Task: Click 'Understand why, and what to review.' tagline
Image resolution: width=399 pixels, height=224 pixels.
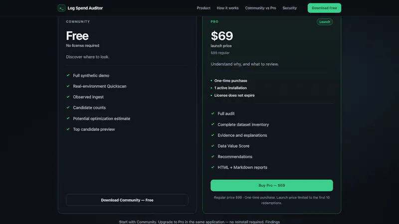Action: point(244,64)
